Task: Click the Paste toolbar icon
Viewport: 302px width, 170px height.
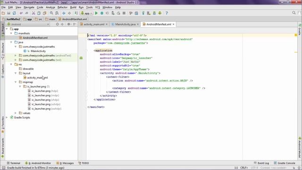Action: [x=44, y=13]
